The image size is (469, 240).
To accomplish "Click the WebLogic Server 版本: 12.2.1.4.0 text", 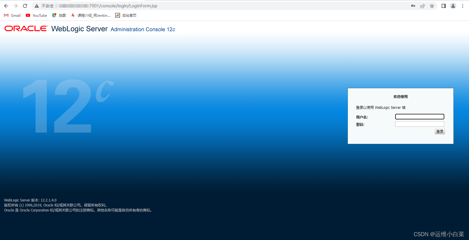I will (x=30, y=200).
